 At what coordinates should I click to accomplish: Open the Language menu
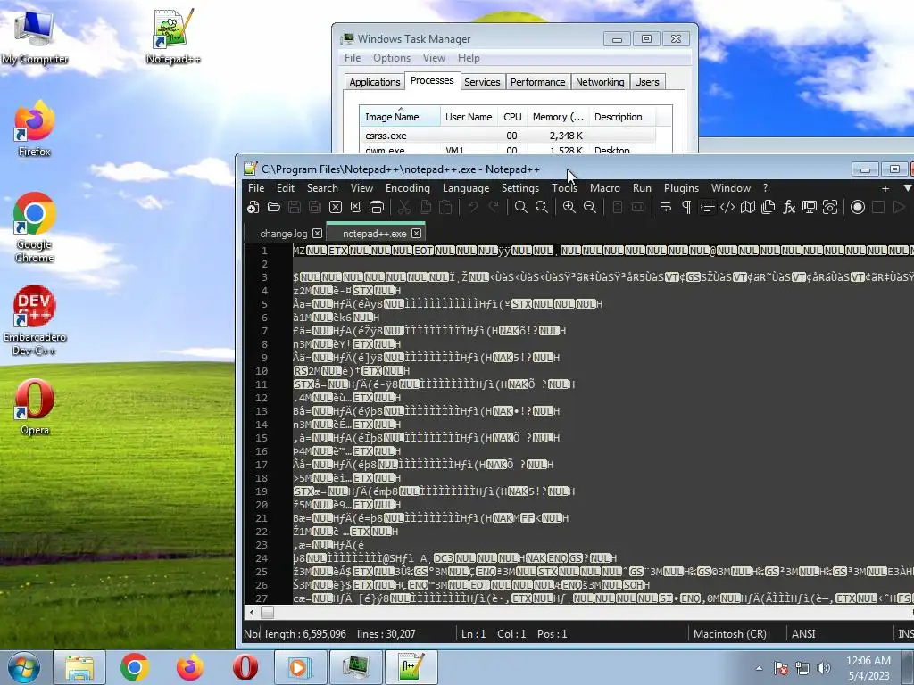(x=466, y=188)
